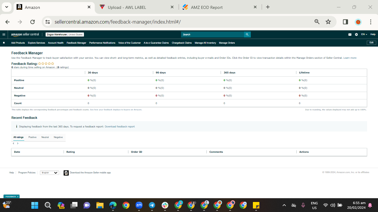Open A-to-z Guarantee Claims
Viewport: 378px width, 212px height.
pos(156,43)
